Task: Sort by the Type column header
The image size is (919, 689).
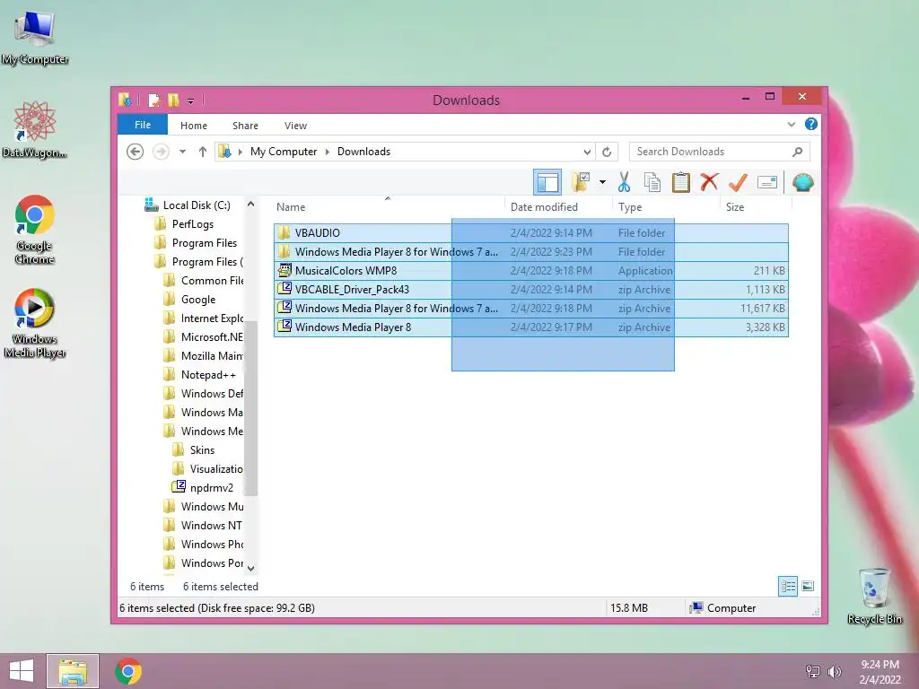Action: (x=666, y=207)
